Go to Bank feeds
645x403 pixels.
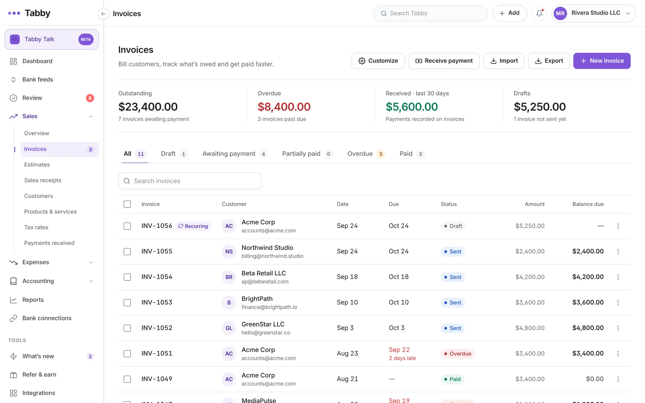(52, 80)
